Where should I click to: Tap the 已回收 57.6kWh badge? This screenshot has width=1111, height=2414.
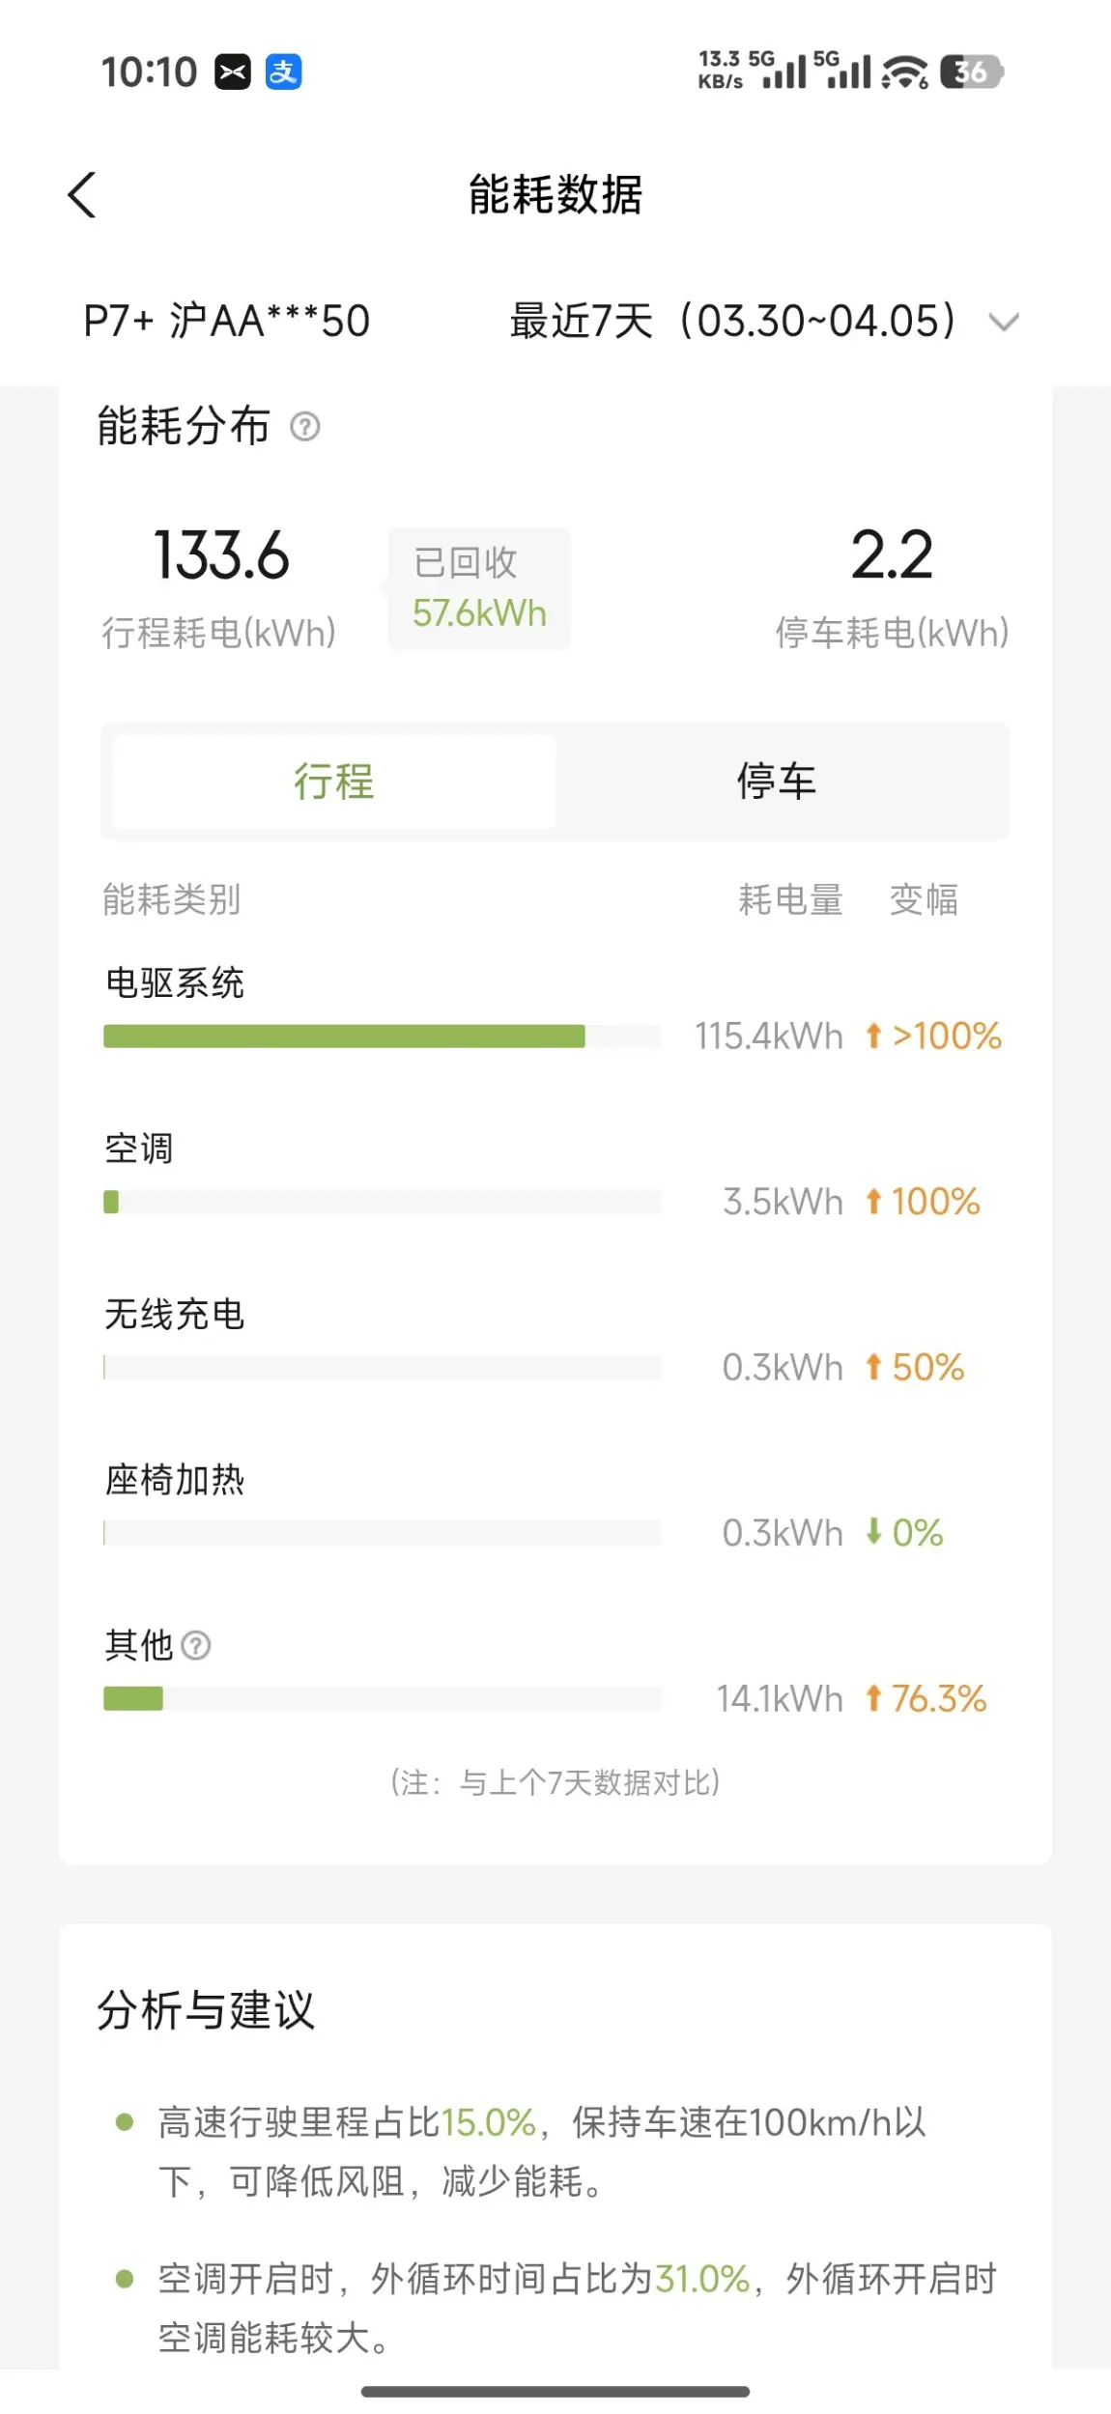[x=479, y=588]
